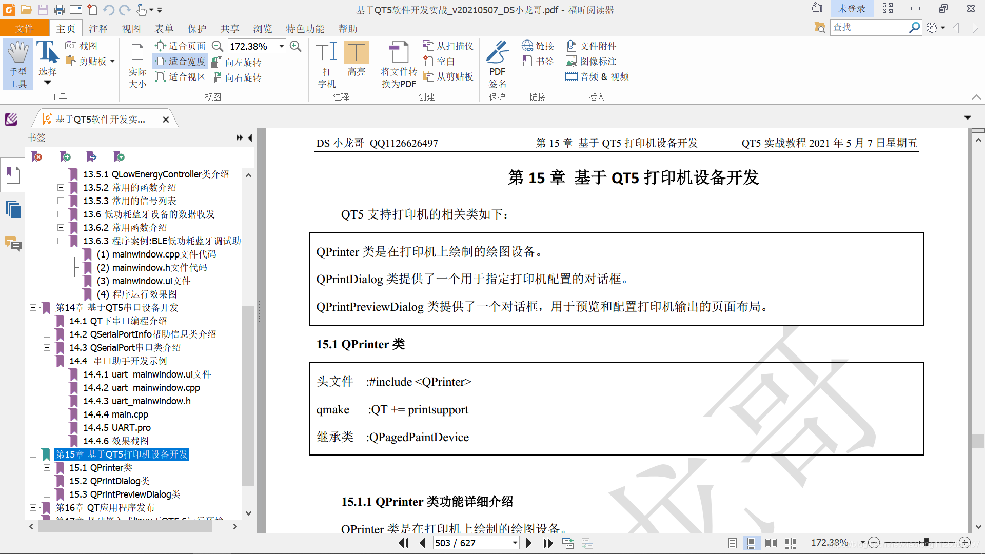
Task: Open the pages thumbnail panel icon
Action: (13, 209)
